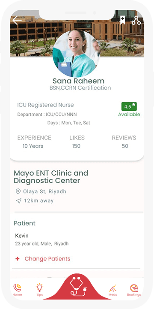
Task: Tap the central stethoscope button
Action: 78,286
